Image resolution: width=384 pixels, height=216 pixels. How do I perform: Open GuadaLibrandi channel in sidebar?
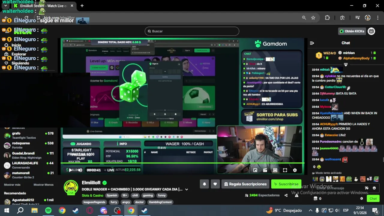click(x=29, y=155)
